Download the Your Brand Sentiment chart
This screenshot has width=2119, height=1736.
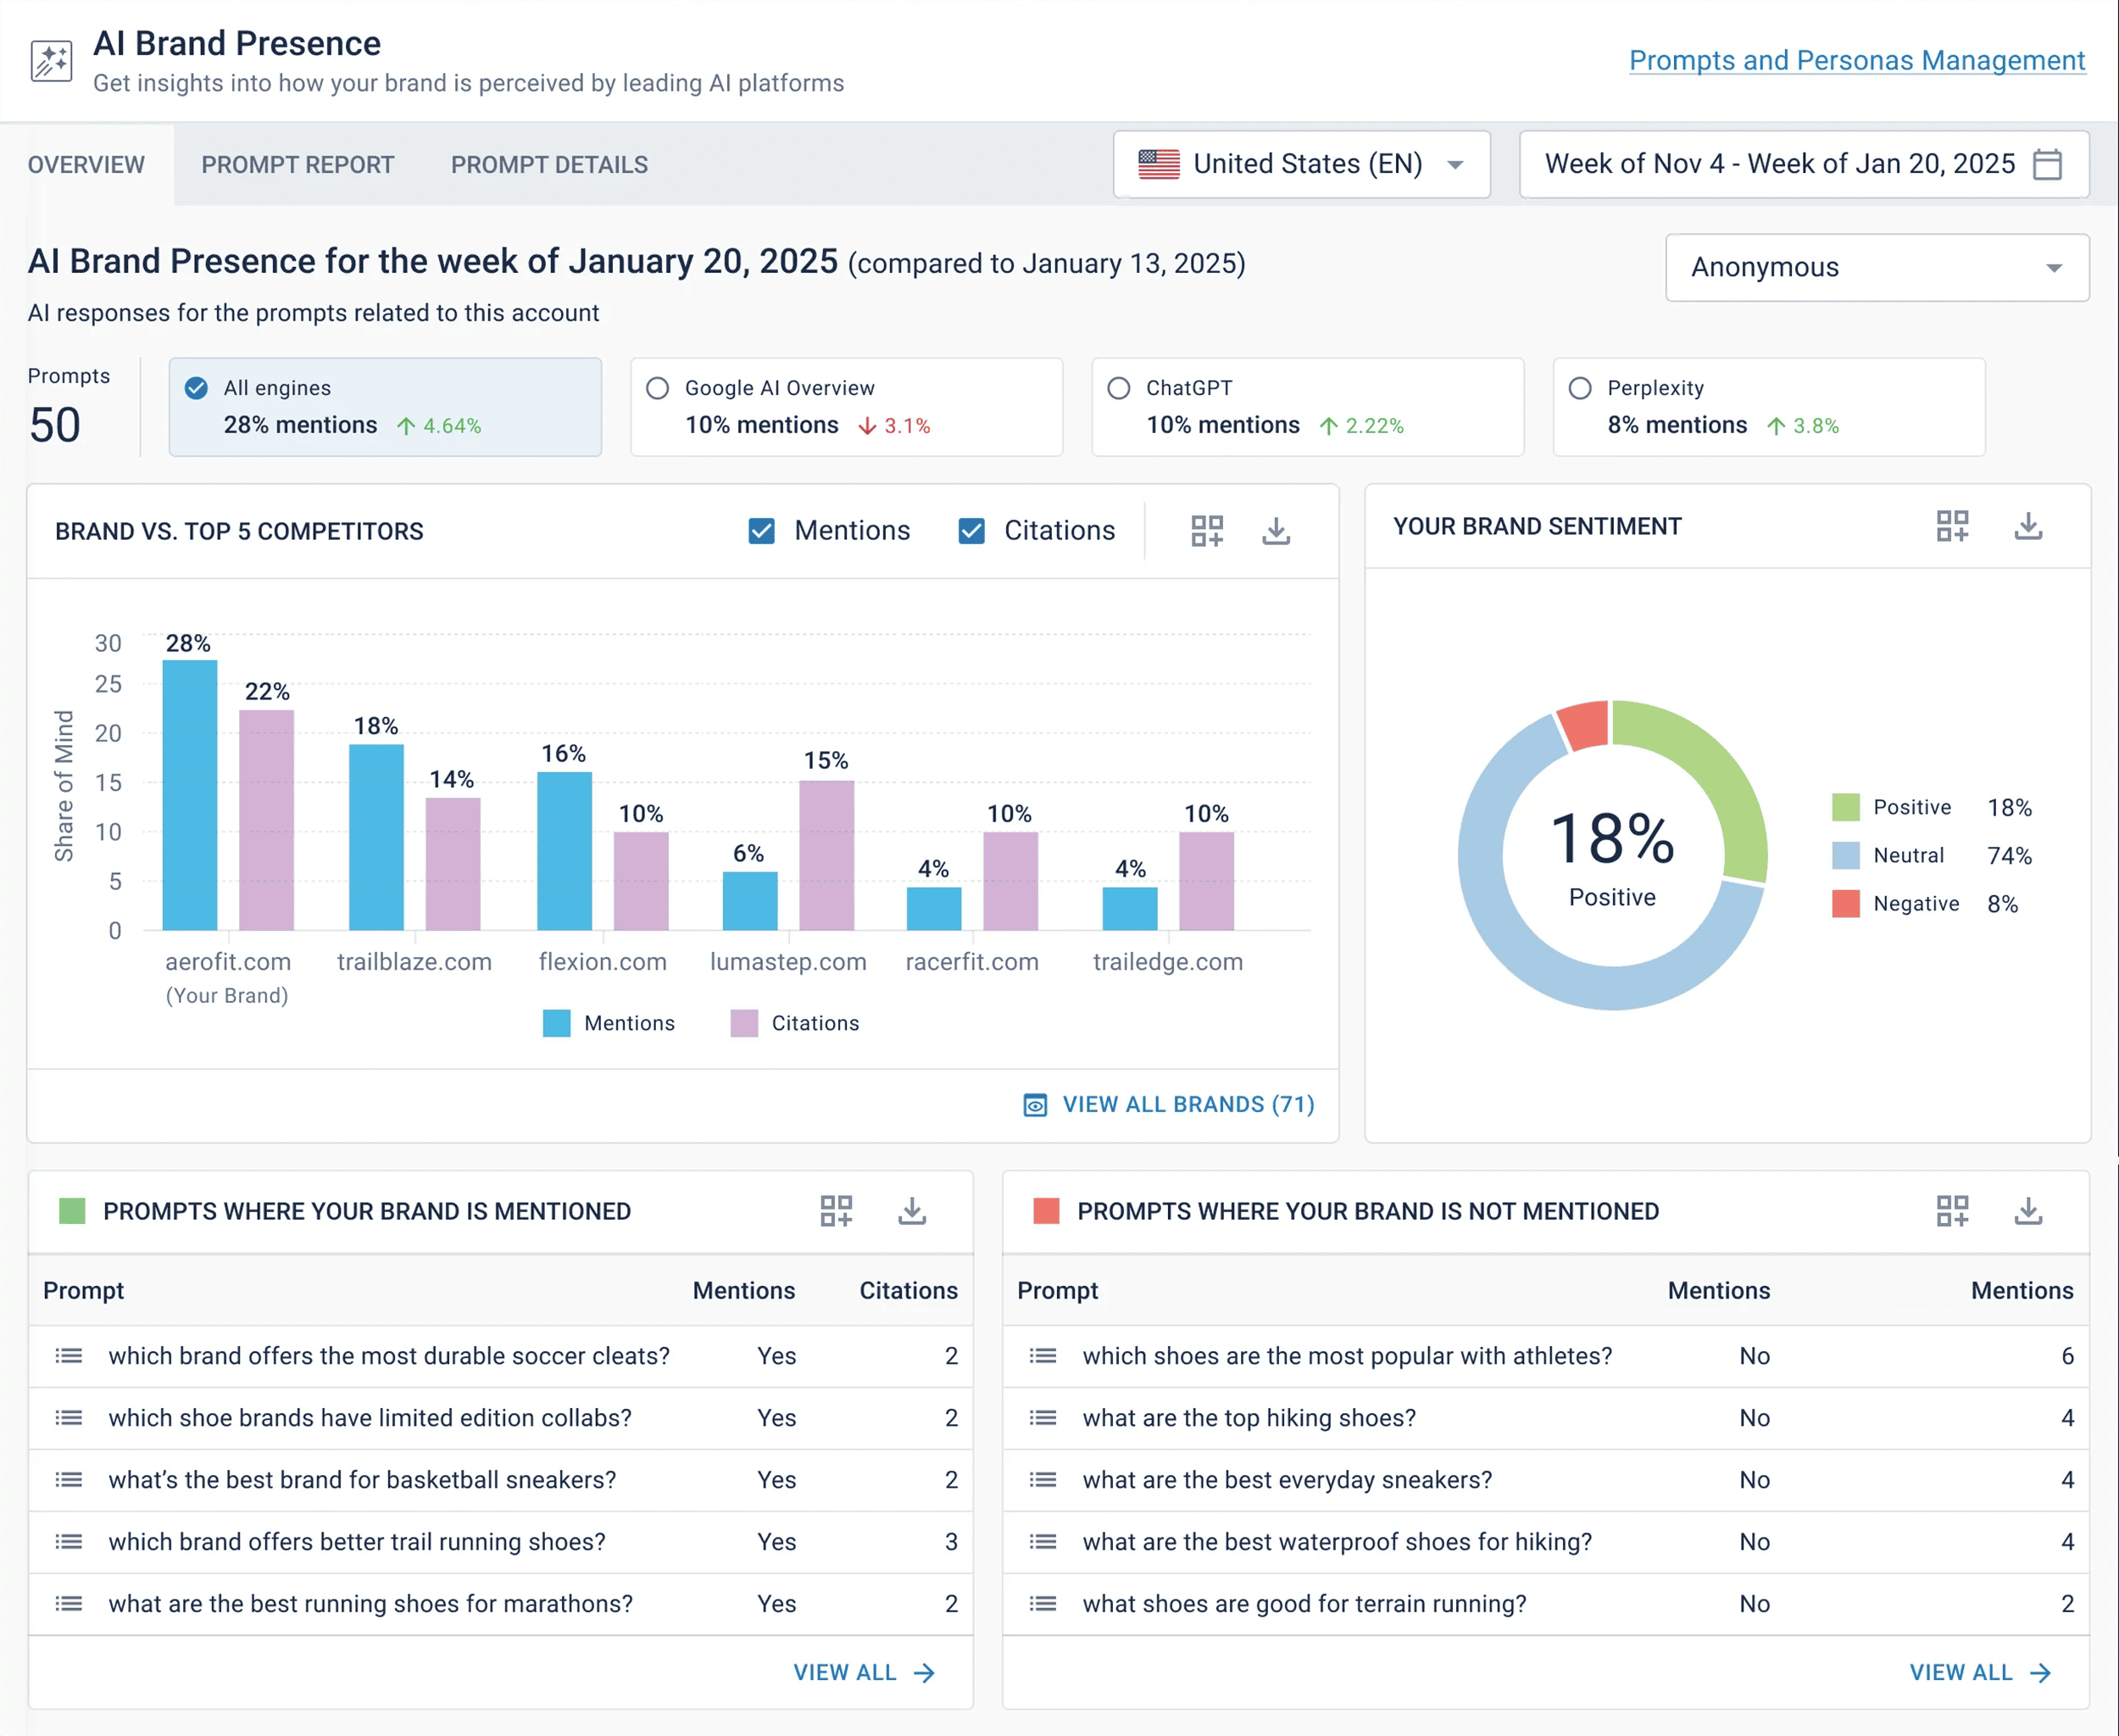click(2028, 526)
